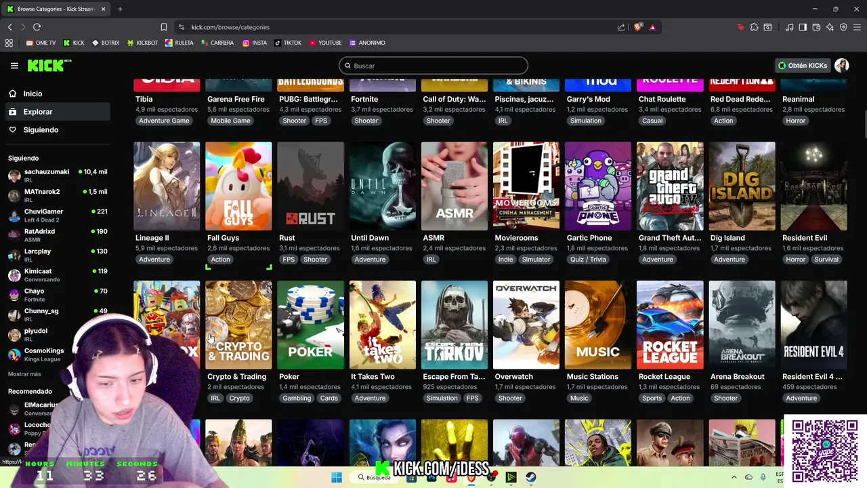Open RatAdrixd channel in sidebar

tap(58, 235)
